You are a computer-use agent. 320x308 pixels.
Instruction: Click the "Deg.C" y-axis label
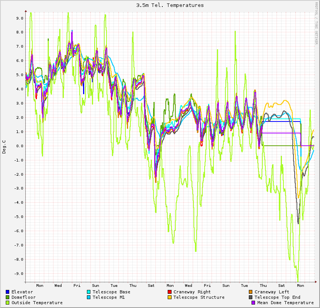(x=4, y=147)
